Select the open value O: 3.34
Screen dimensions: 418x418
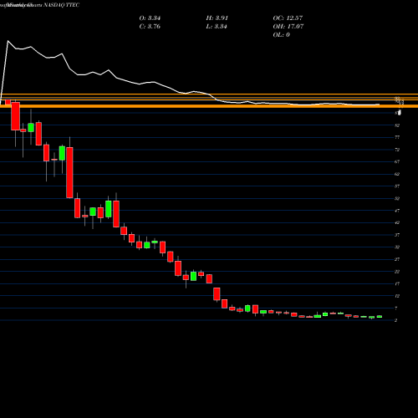pos(150,18)
